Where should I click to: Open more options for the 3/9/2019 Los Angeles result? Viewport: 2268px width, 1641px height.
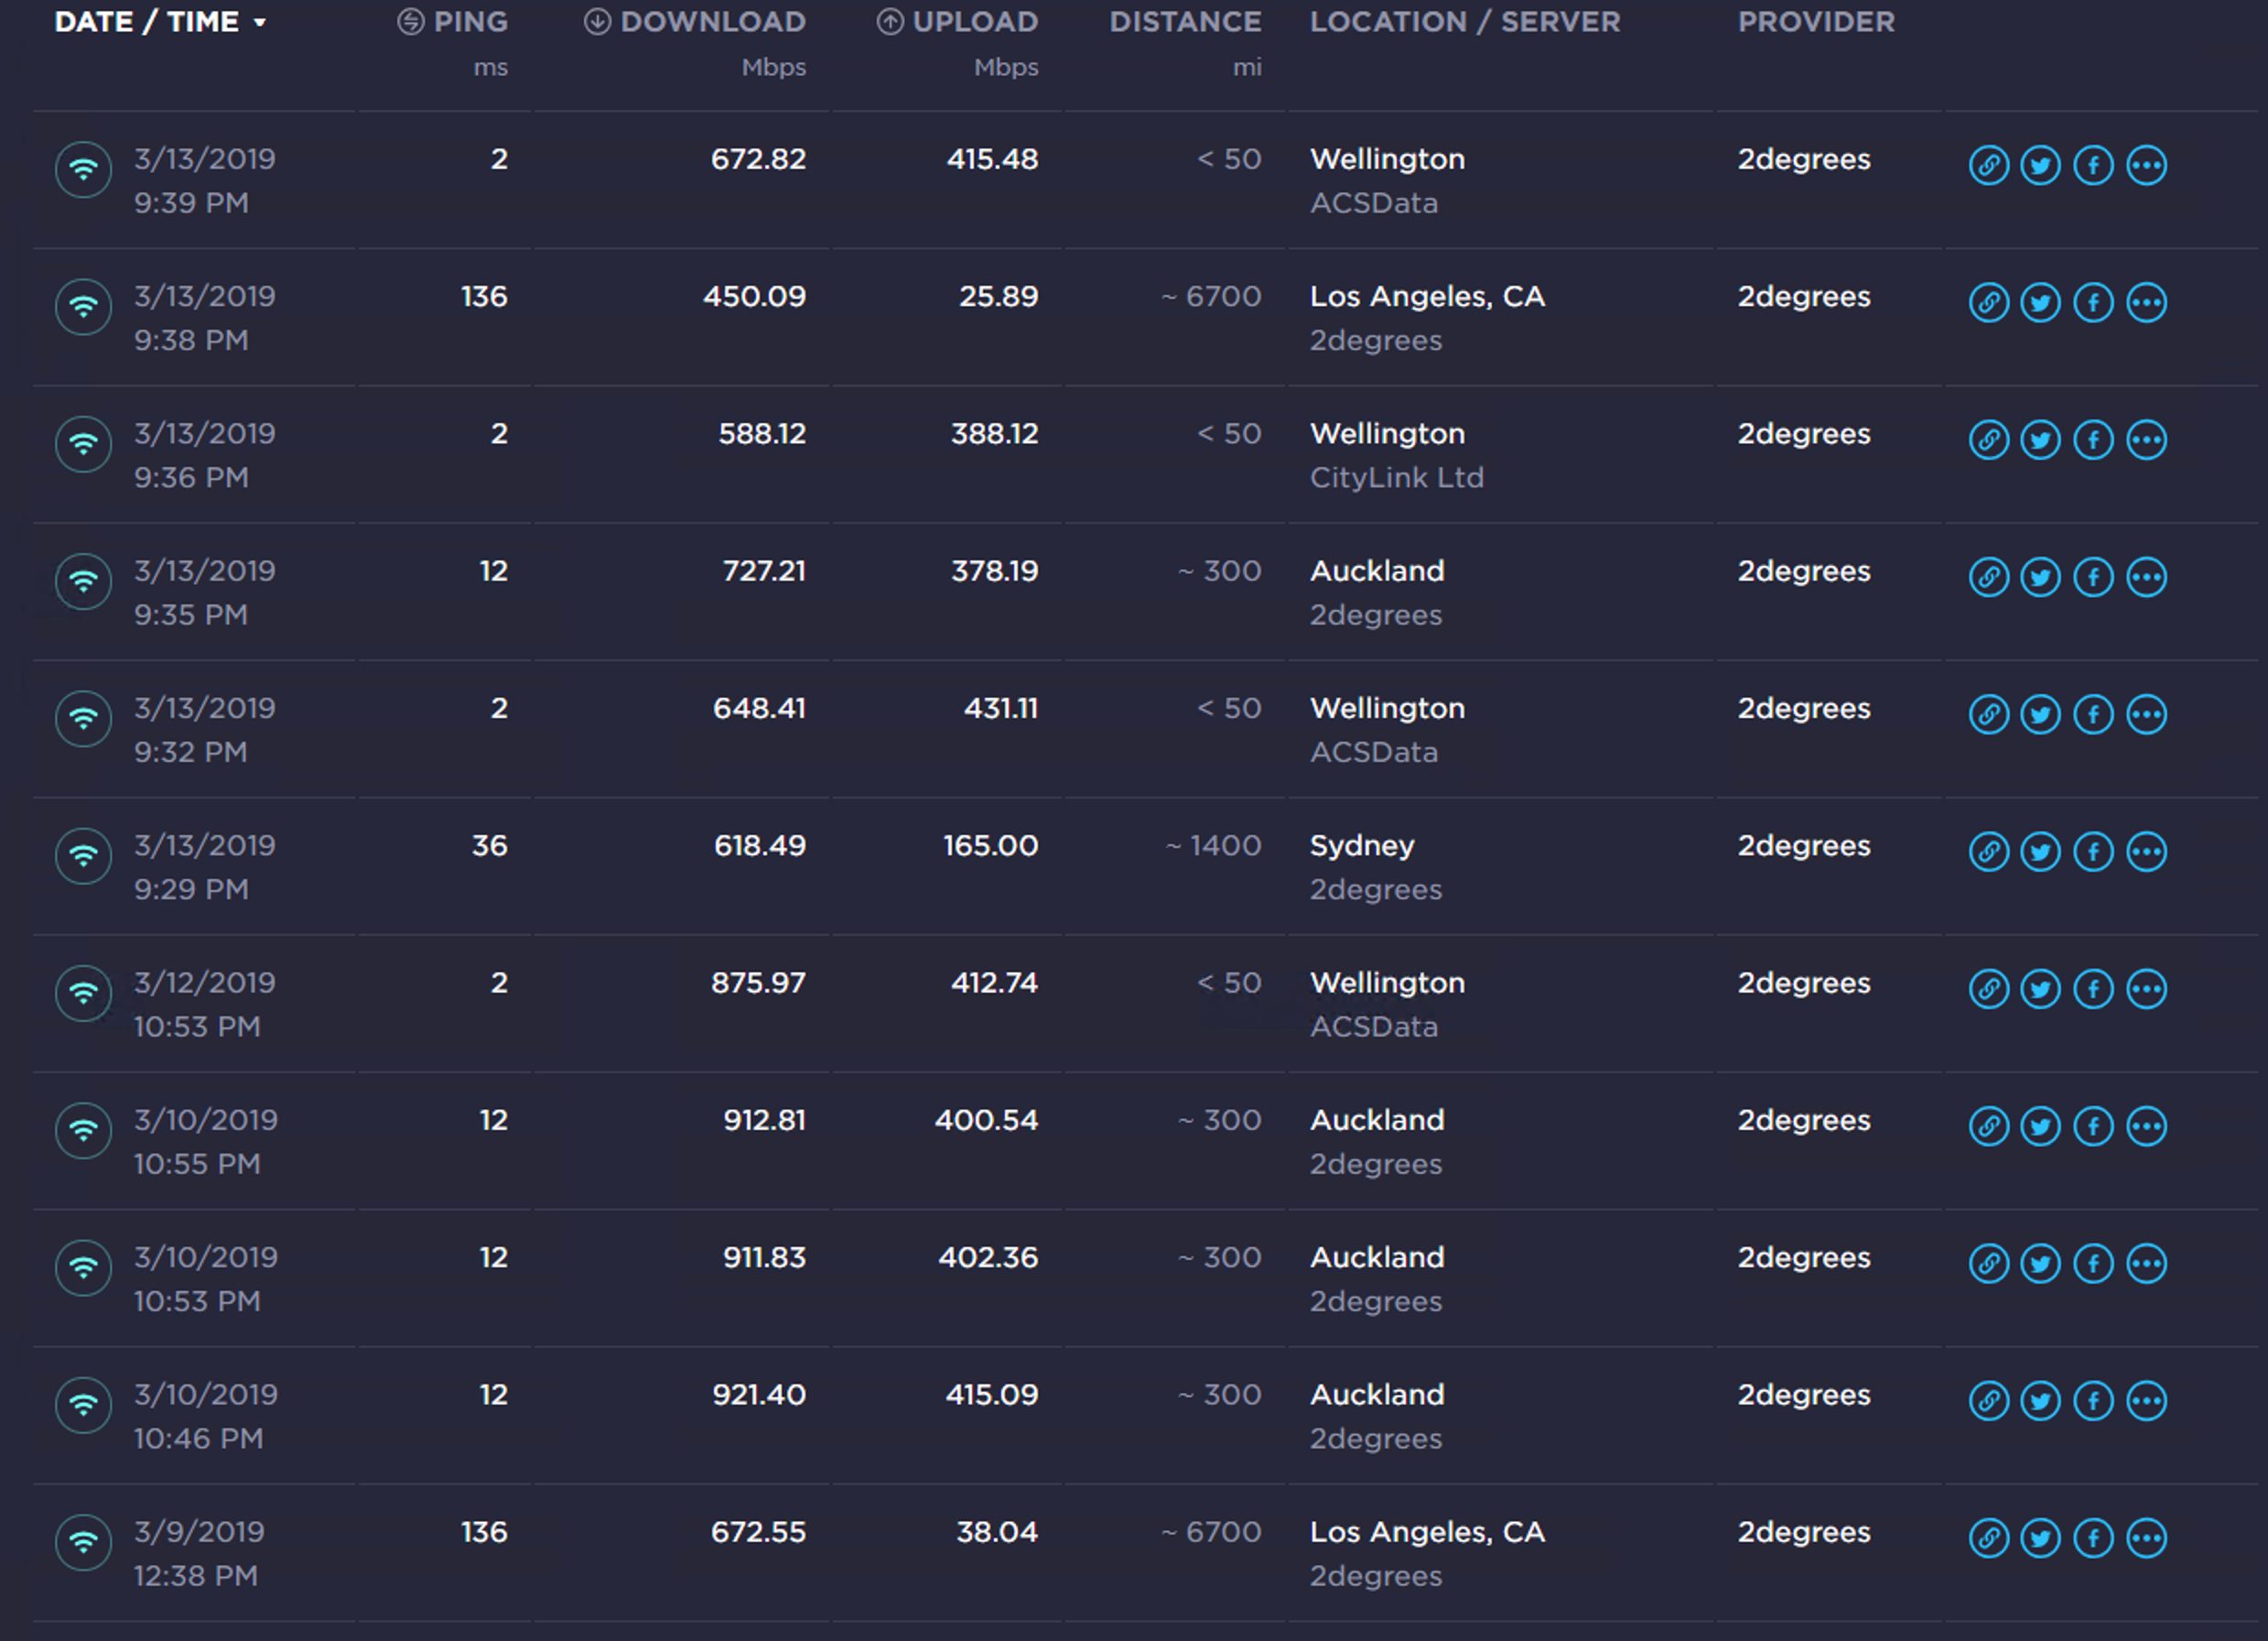tap(2146, 1538)
